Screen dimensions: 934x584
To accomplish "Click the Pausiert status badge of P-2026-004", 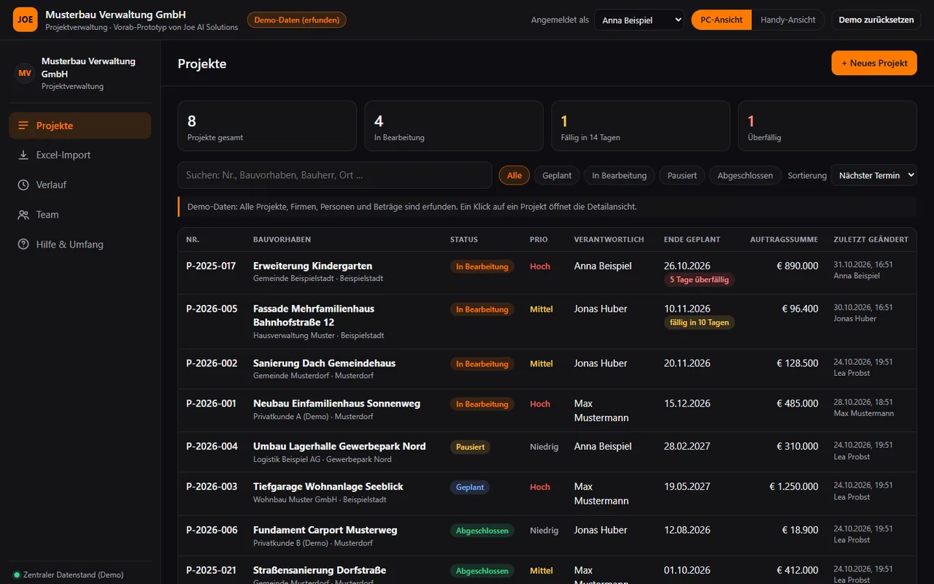I will click(471, 447).
